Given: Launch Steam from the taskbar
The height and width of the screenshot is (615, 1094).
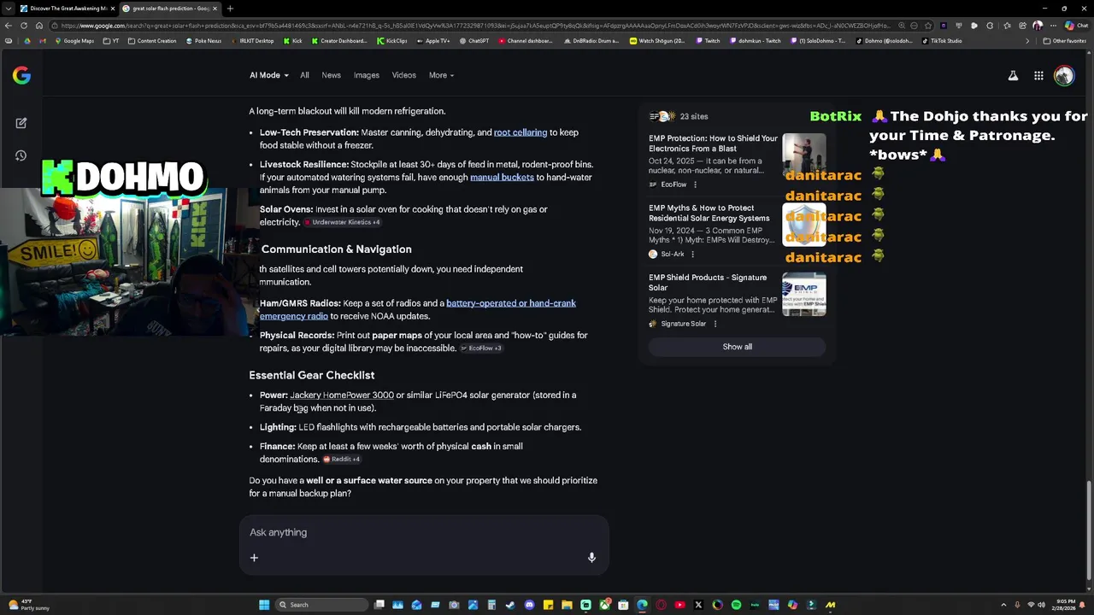Looking at the screenshot, I should coord(509,605).
